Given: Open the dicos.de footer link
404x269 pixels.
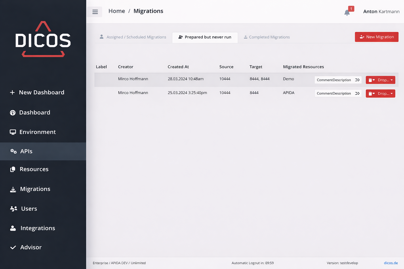Looking at the screenshot, I should tap(391, 263).
